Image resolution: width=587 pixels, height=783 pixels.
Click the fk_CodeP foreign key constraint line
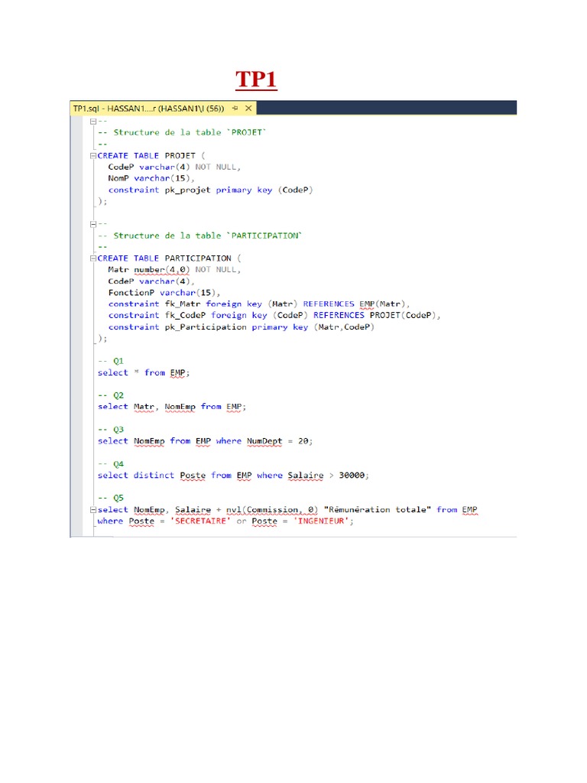tap(274, 316)
